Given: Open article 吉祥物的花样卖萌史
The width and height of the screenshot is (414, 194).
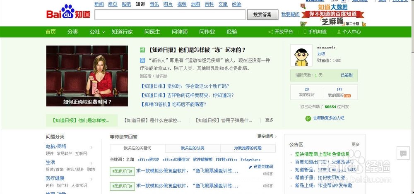Looking at the screenshot, I should click(187, 95).
